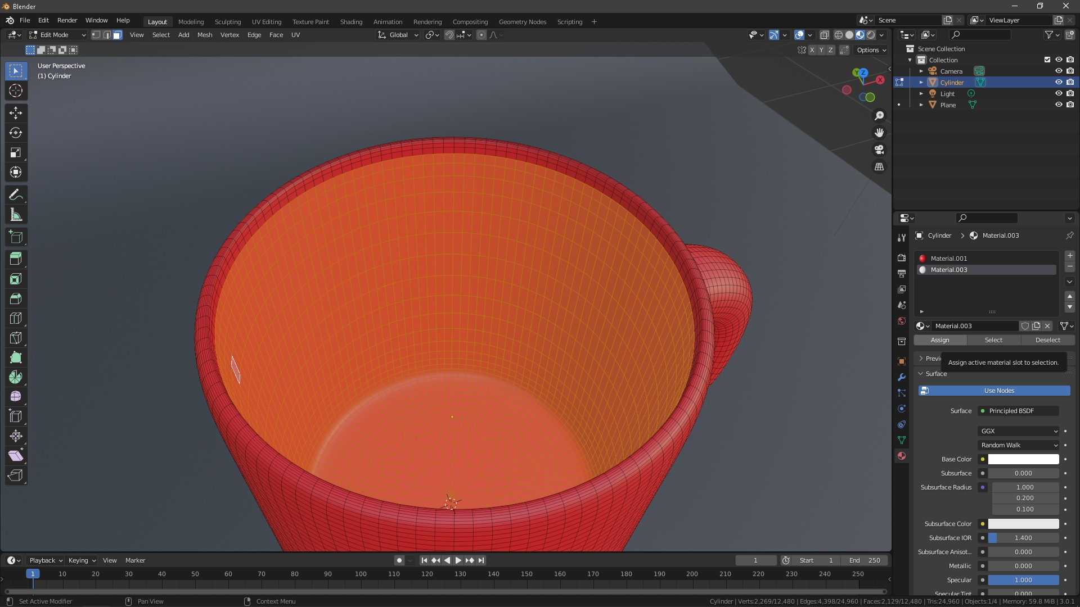
Task: Toggle Use Nodes for material
Action: [994, 391]
